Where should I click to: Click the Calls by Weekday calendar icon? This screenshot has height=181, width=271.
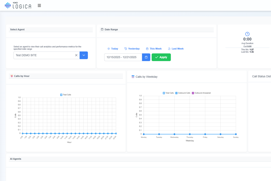point(133,77)
